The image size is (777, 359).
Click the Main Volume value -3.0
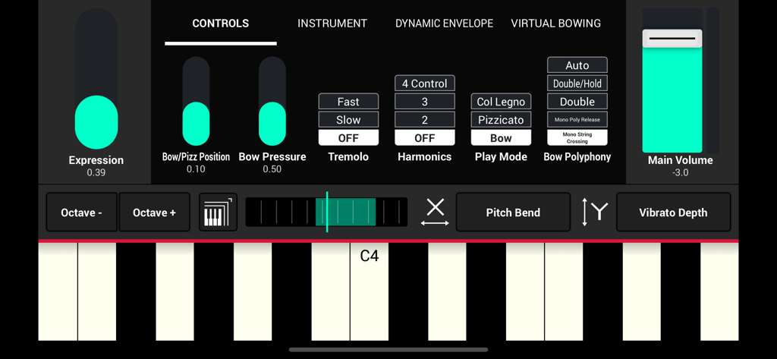[680, 172]
